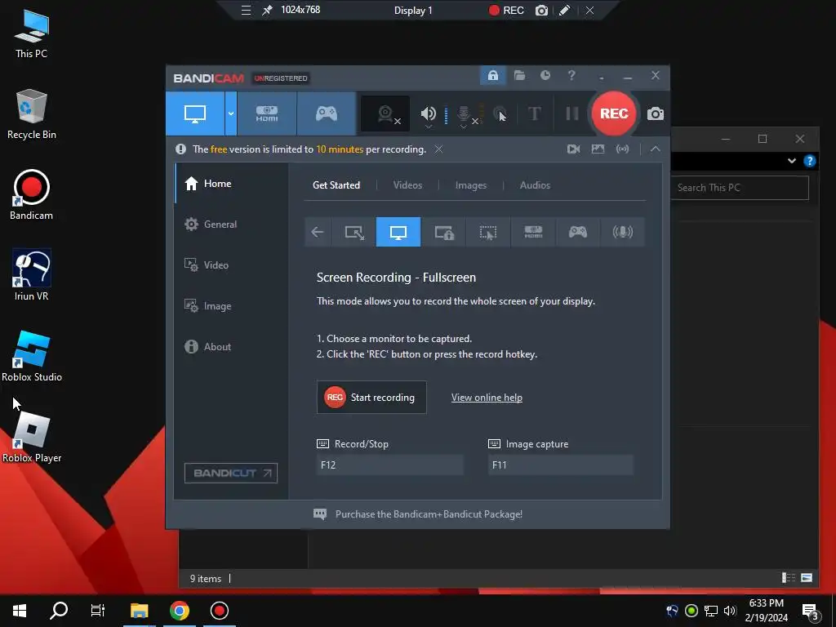Switch to the Videos tab
Image resolution: width=836 pixels, height=627 pixels.
pos(407,185)
